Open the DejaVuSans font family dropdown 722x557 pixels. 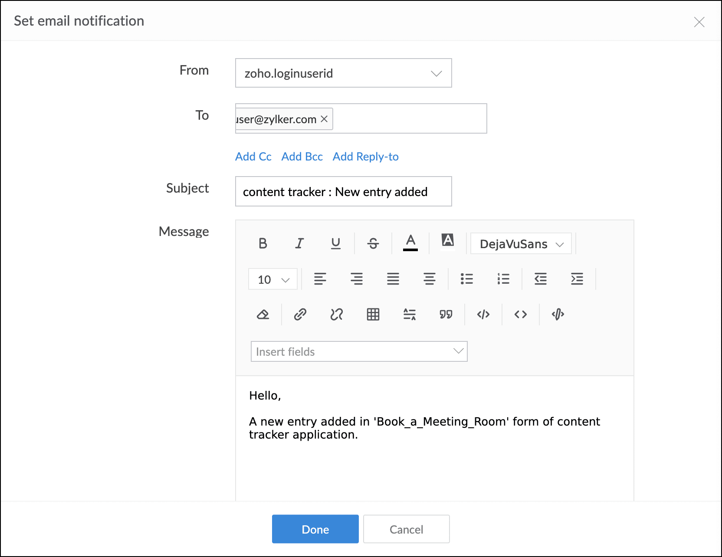point(521,244)
